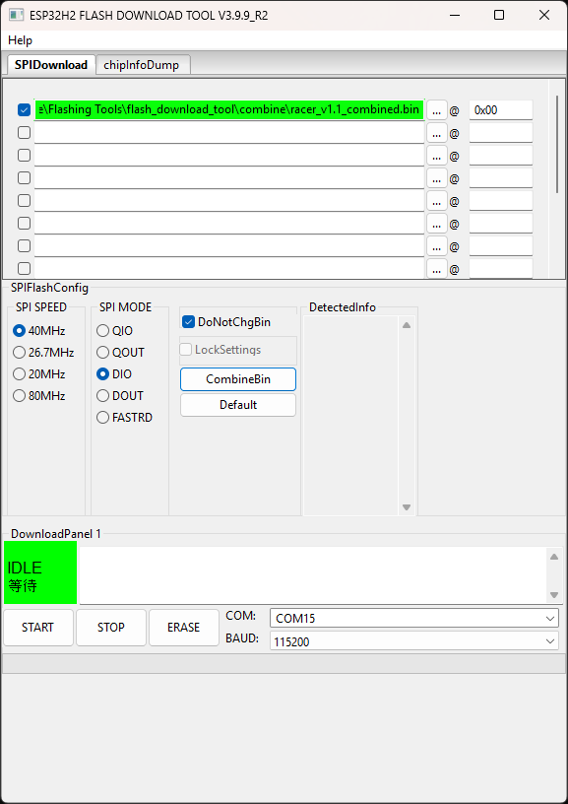The height and width of the screenshot is (804, 568).
Task: Click the bottom progress bar
Action: click(x=283, y=663)
